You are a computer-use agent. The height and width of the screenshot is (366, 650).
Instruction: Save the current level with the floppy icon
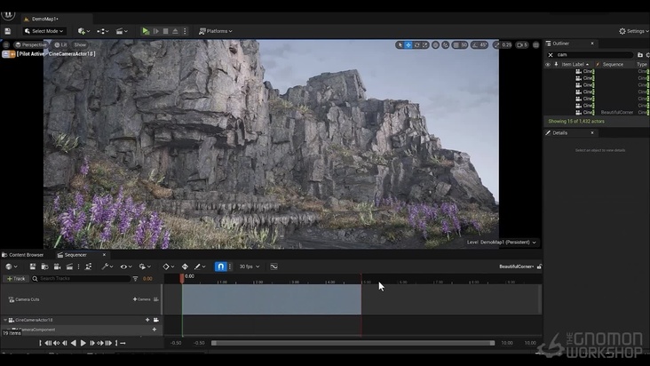9,31
